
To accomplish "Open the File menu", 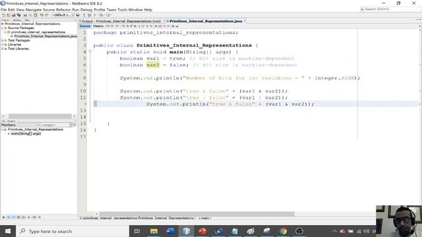I will (x=3, y=10).
